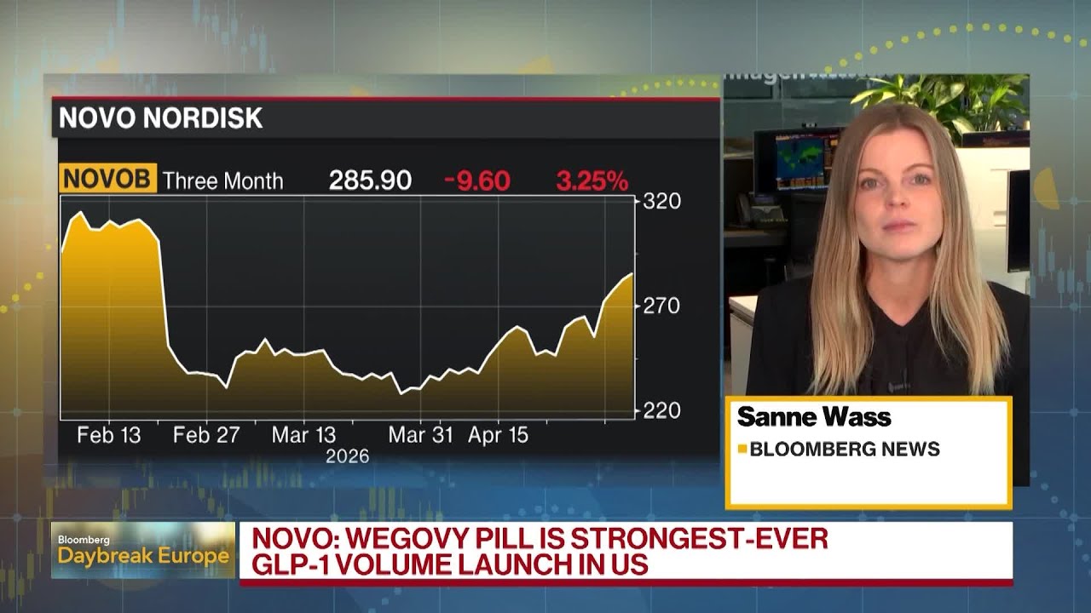
Task: Click the Apr 15 date label
Action: 499,435
